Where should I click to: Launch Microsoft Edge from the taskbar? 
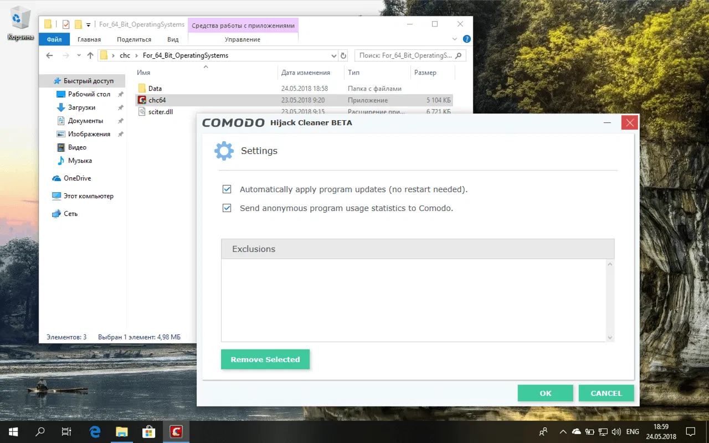point(95,431)
